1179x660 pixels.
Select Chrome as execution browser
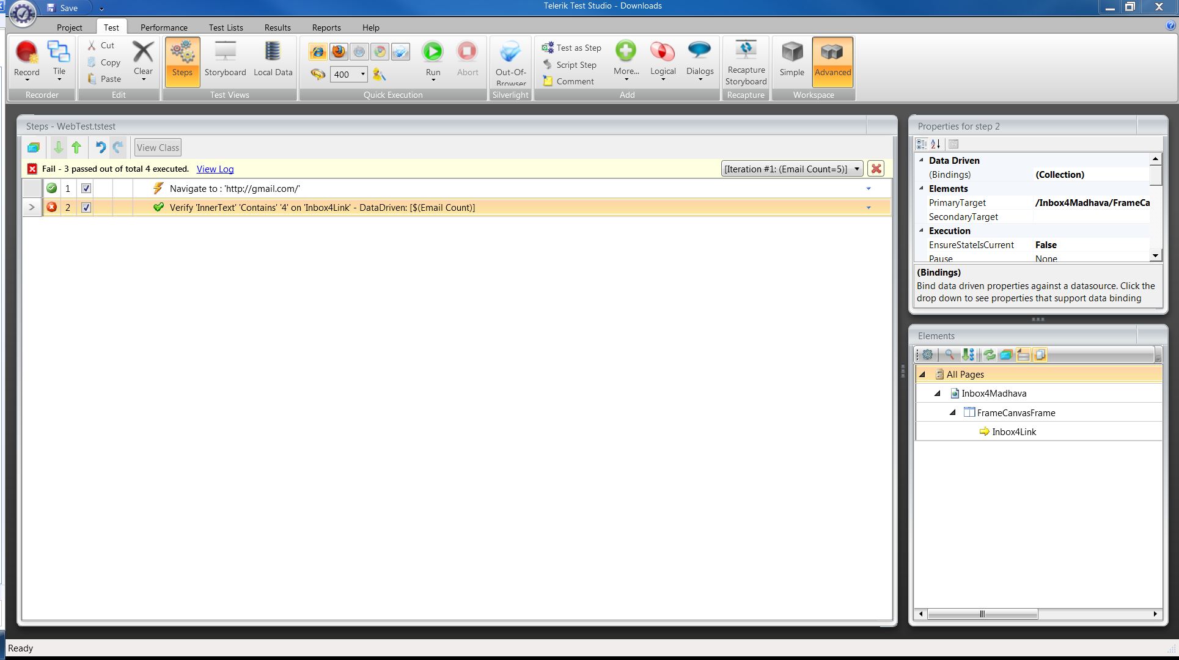click(x=380, y=52)
